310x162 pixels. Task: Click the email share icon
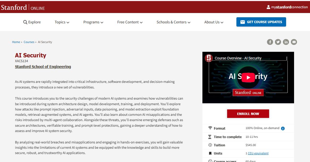tap(294, 42)
